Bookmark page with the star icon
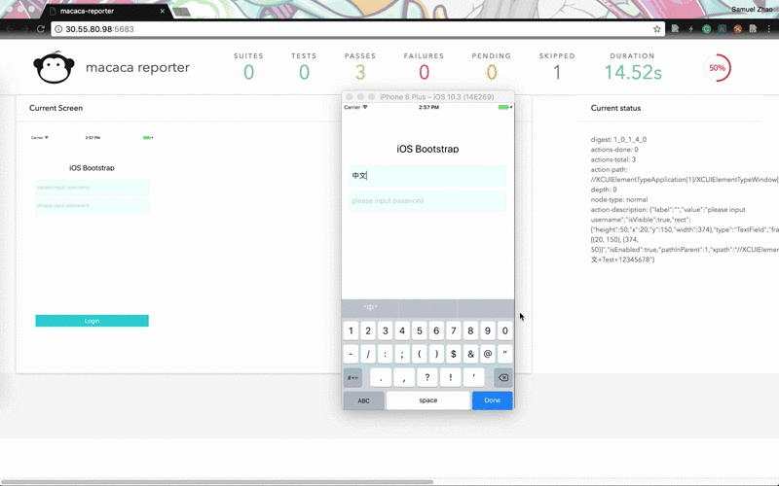The height and width of the screenshot is (486, 779). (x=657, y=29)
